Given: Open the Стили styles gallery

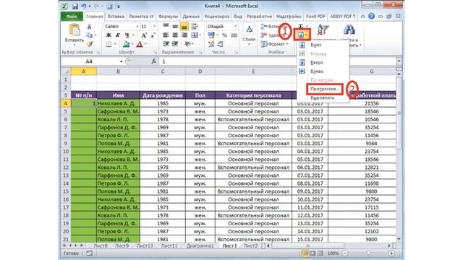Looking at the screenshot, I should [249, 35].
